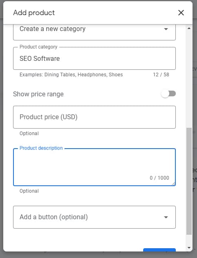This screenshot has height=258, width=197.
Task: Click the '0 / 1000' character counter
Action: (159, 178)
